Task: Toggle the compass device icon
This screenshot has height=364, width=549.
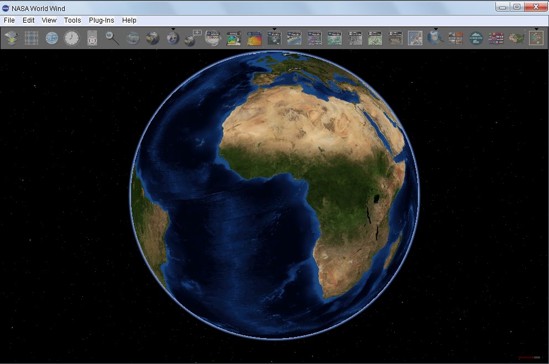Action: [x=92, y=38]
